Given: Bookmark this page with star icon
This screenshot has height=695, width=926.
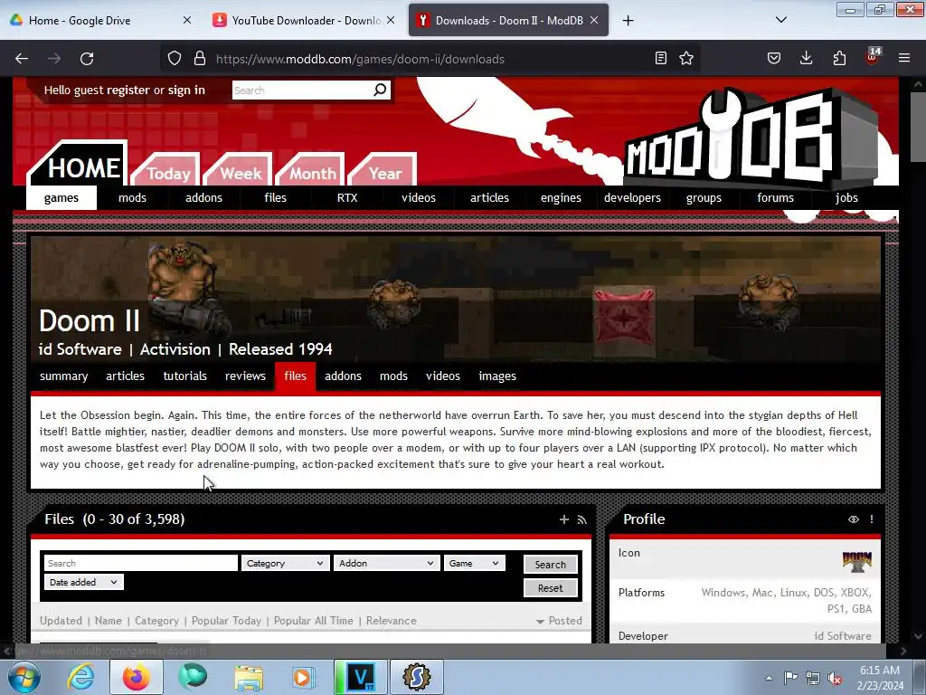Looking at the screenshot, I should tap(686, 58).
